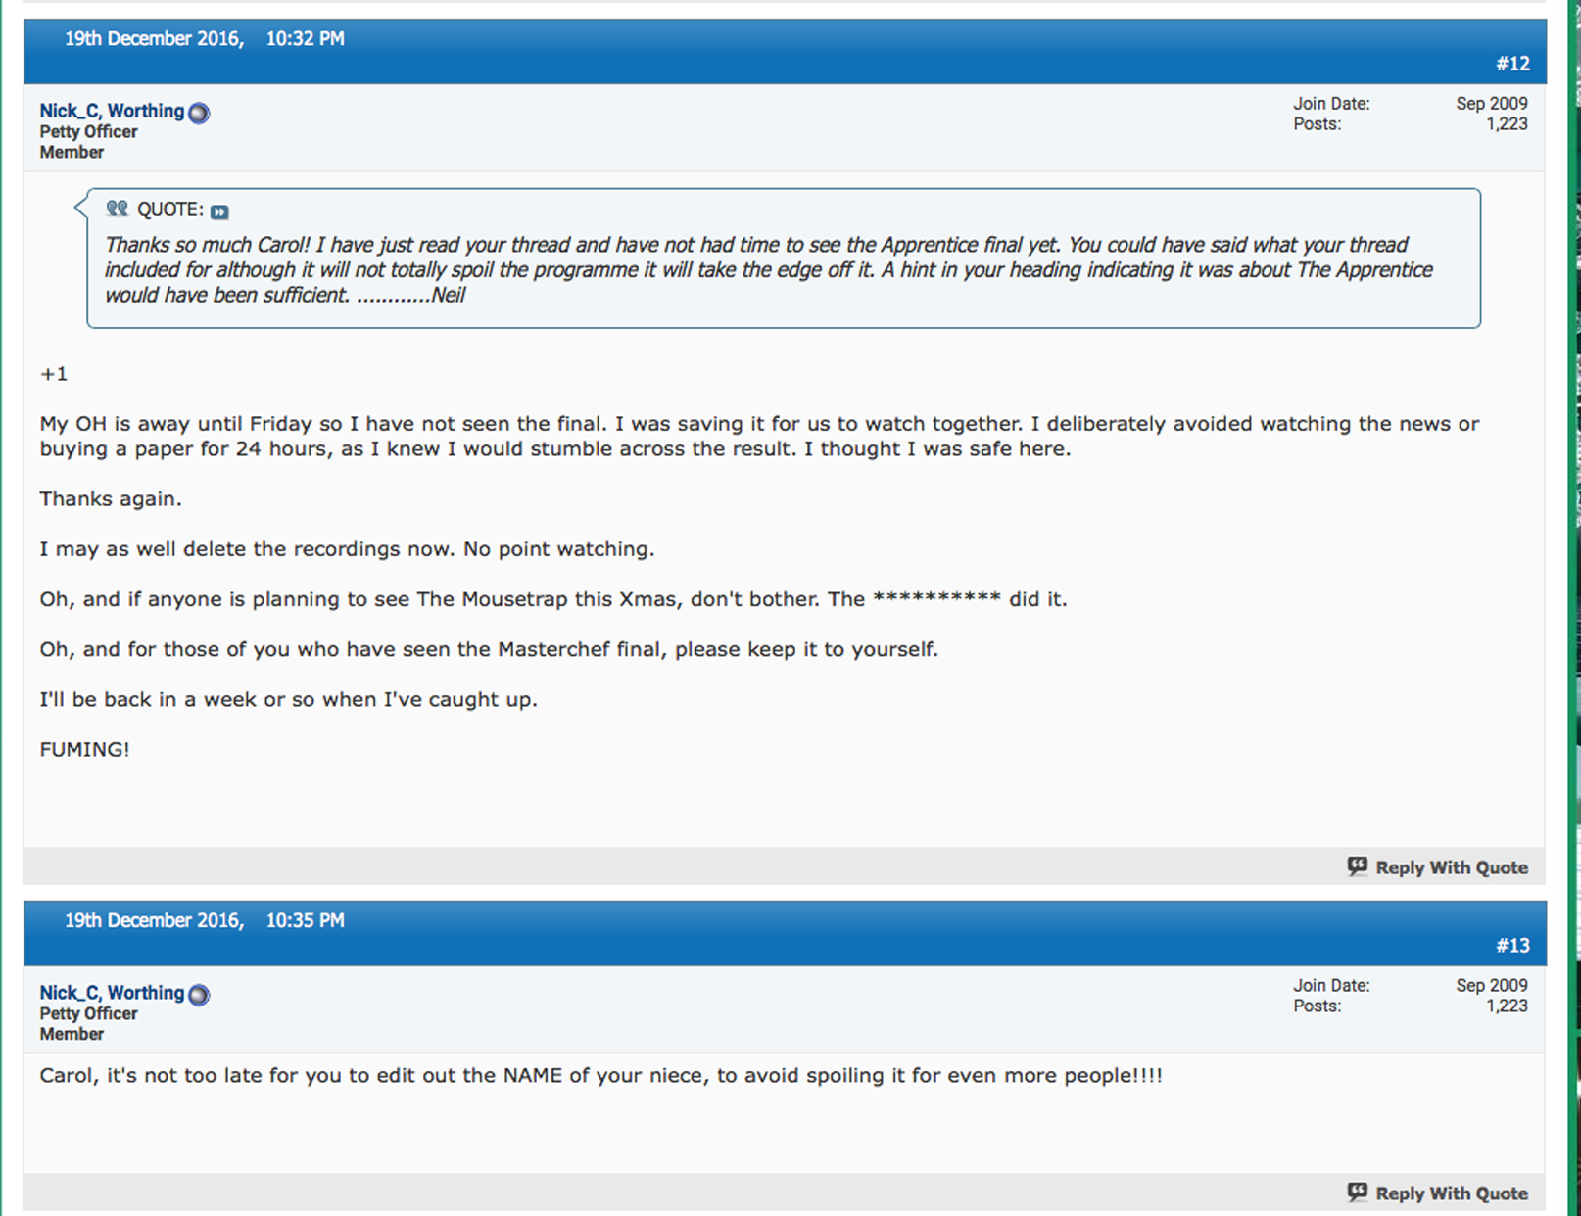1581x1216 pixels.
Task: Click the Sep 2009 join date in post #12
Action: click(1491, 104)
